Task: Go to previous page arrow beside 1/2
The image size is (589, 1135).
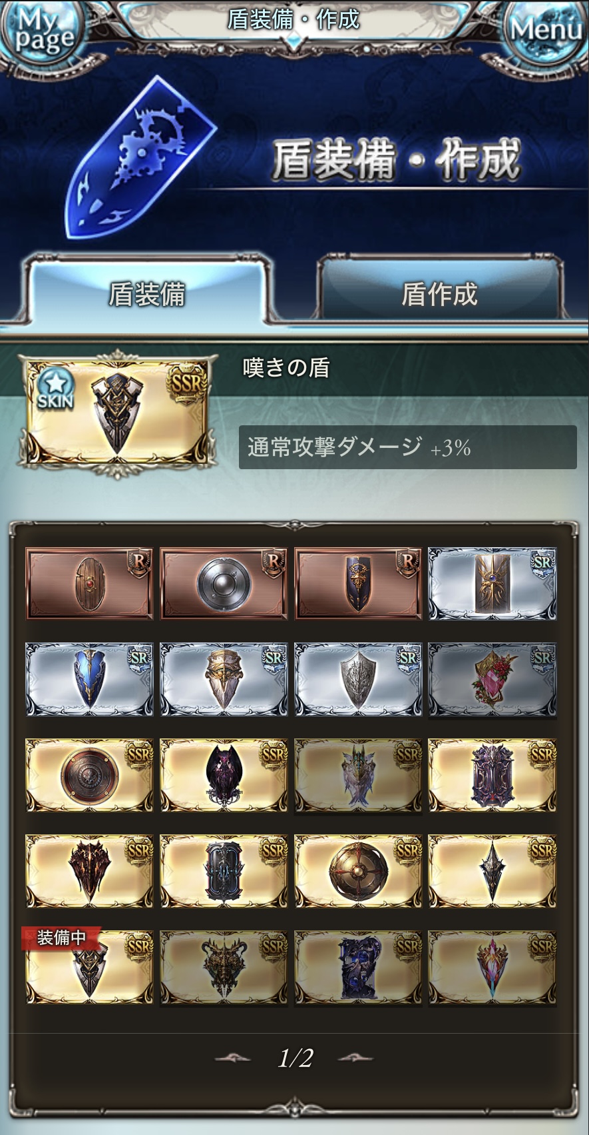Action: point(233,1058)
